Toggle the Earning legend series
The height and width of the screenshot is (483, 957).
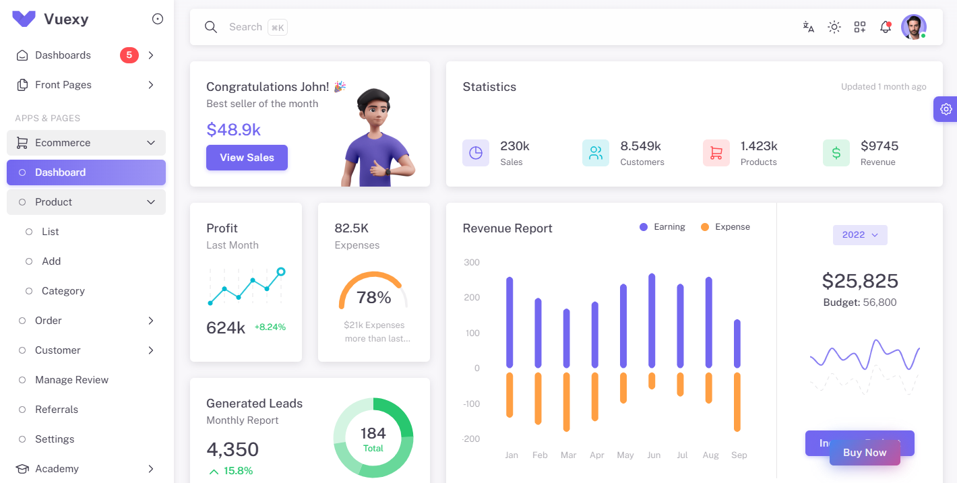[x=662, y=227]
